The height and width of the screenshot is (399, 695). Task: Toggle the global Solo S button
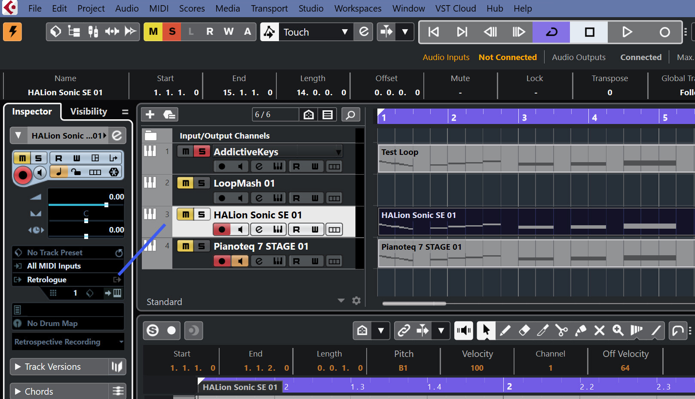pos(172,32)
